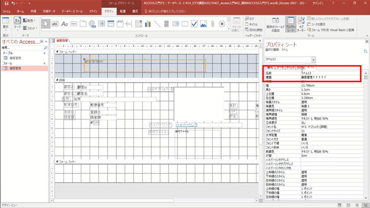The width and height of the screenshot is (370, 208).
Task: Select the Check Box control in ribbon
Action: [x=194, y=24]
